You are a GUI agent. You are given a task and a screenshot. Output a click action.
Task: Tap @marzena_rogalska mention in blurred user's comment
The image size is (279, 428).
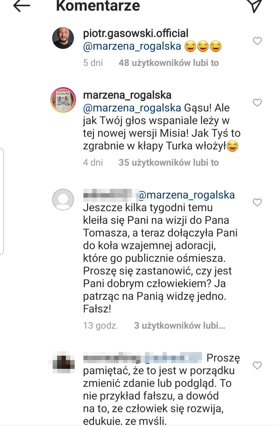[186, 195]
